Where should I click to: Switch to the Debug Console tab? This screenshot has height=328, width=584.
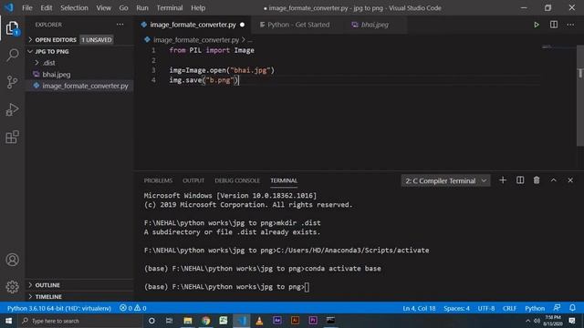237,180
